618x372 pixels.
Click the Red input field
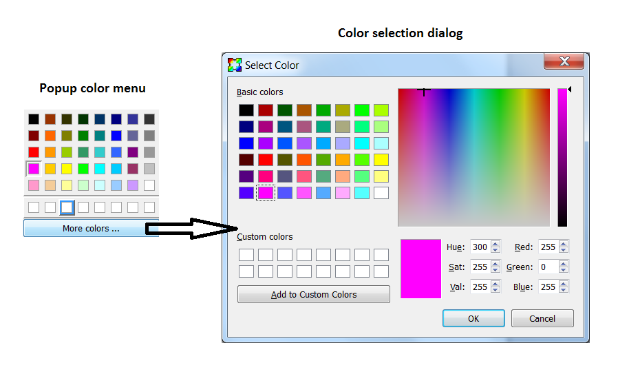(x=548, y=247)
